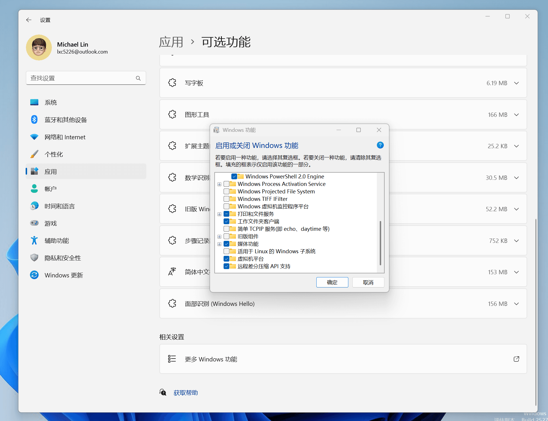This screenshot has width=548, height=421.
Task: Click the puzzle icon beside 面部识别
Action: pyautogui.click(x=172, y=304)
